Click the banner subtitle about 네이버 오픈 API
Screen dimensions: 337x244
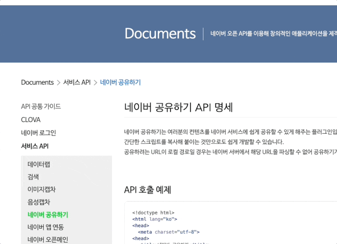(274, 34)
